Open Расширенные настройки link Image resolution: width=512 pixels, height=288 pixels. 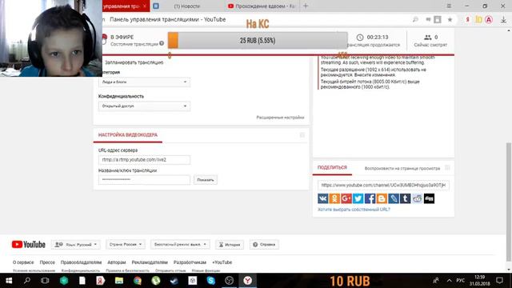point(280,118)
